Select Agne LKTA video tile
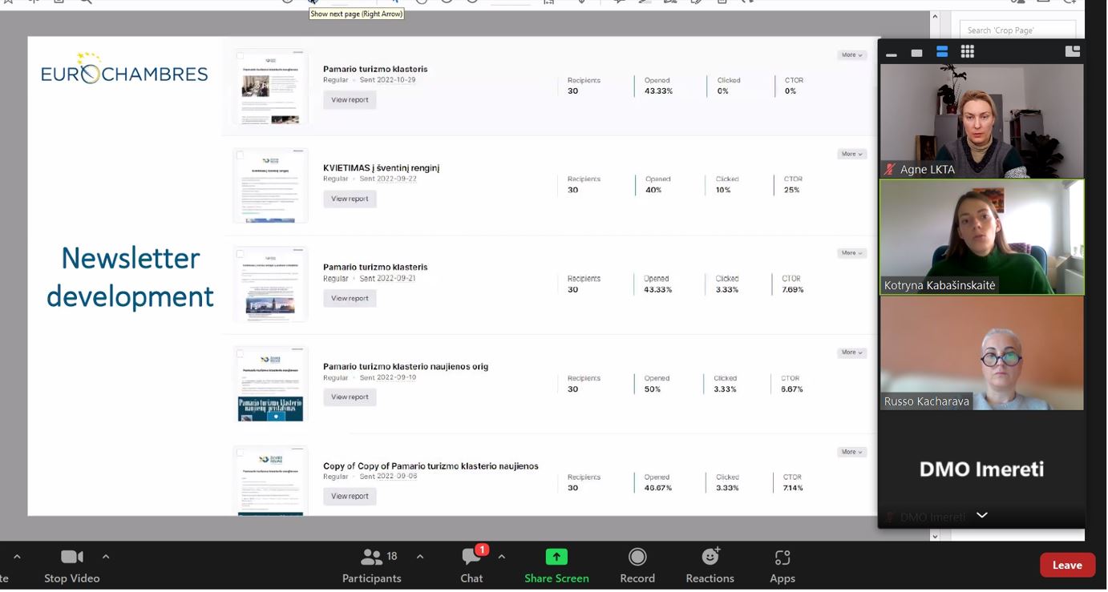Screen dimensions: 1108x592 coord(981,121)
